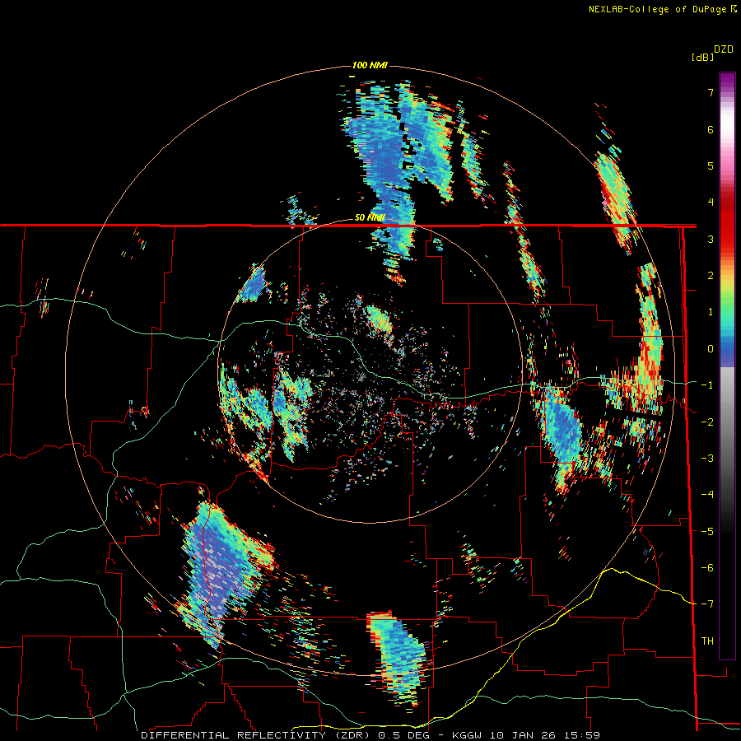Viewport: 741px width, 741px height.
Task: Click the scale value 2 on the legend
Action: (711, 276)
